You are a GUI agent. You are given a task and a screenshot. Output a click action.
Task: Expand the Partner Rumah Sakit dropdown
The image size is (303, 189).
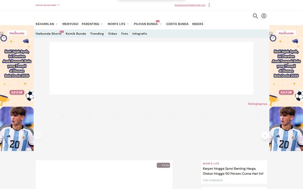(48, 5)
